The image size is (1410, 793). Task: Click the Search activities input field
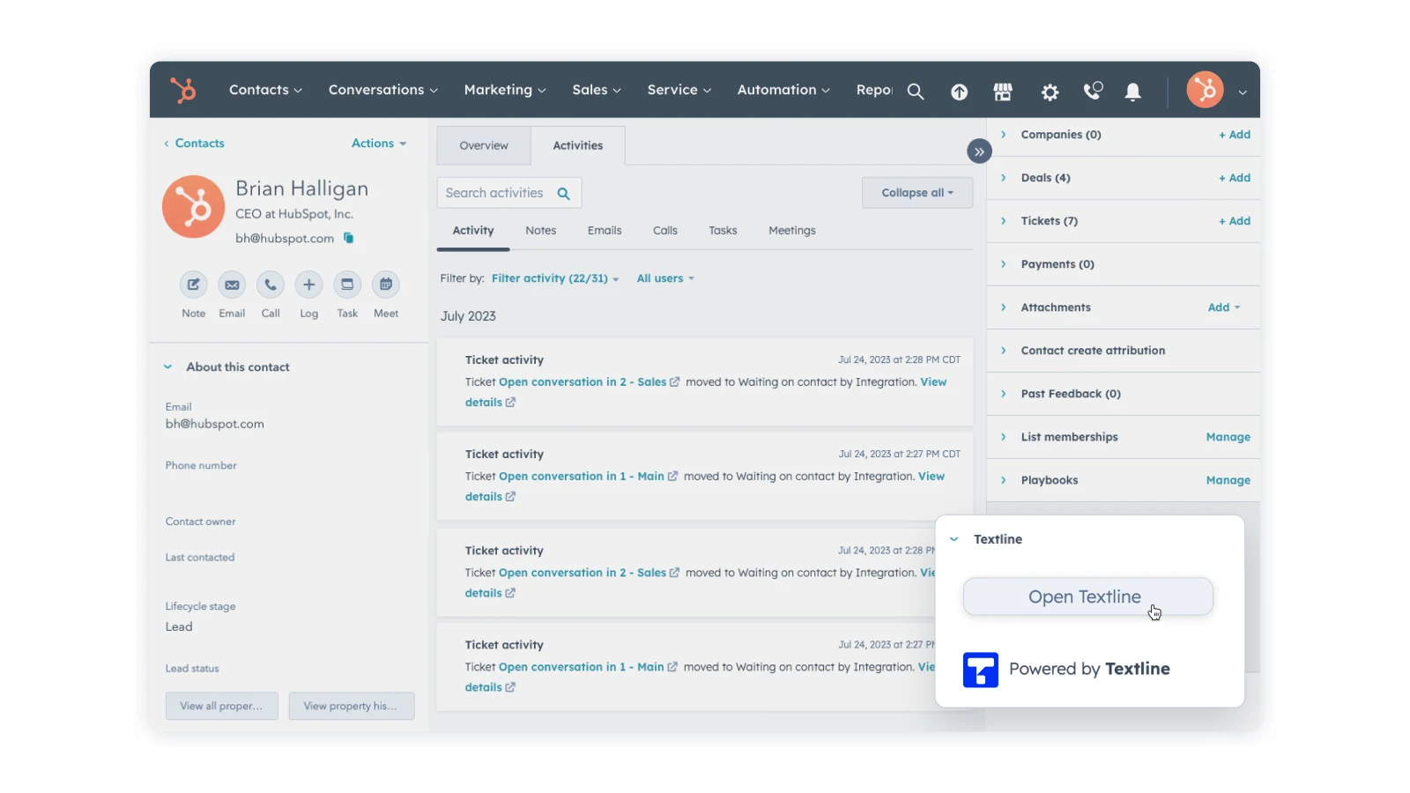pyautogui.click(x=508, y=193)
